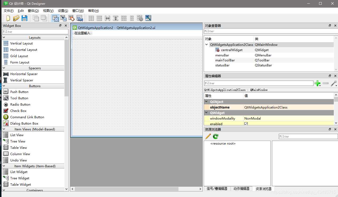The height and width of the screenshot is (197, 338).
Task: Open the 视图(V) menu
Action: pyautogui.click(x=48, y=11)
